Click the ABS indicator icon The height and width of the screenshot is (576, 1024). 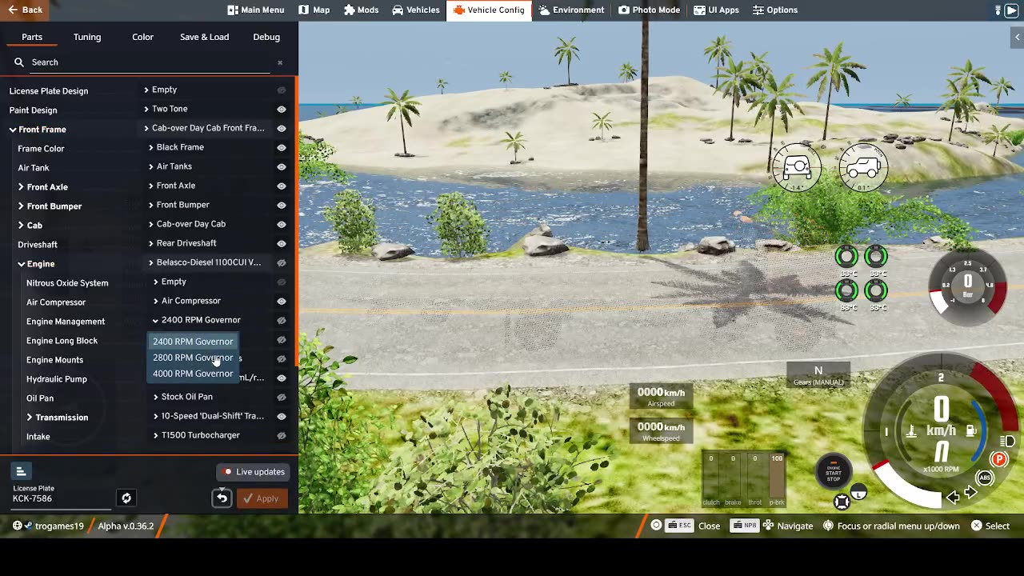(985, 478)
